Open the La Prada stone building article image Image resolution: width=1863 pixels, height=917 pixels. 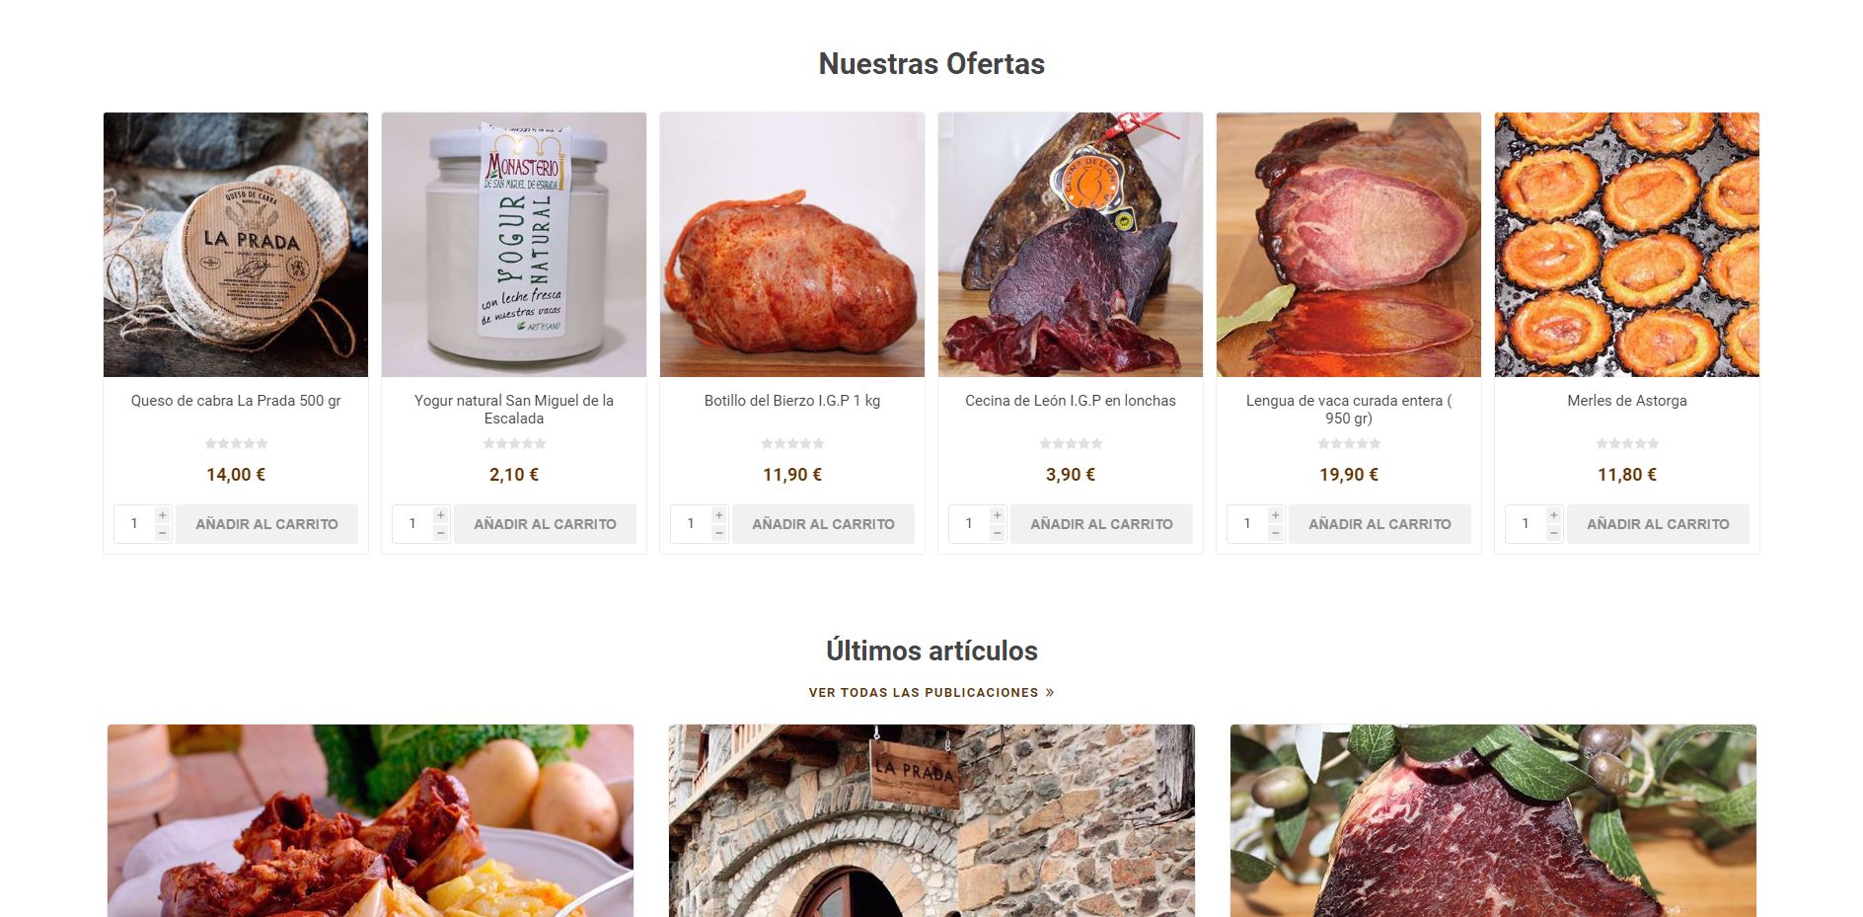(931, 820)
